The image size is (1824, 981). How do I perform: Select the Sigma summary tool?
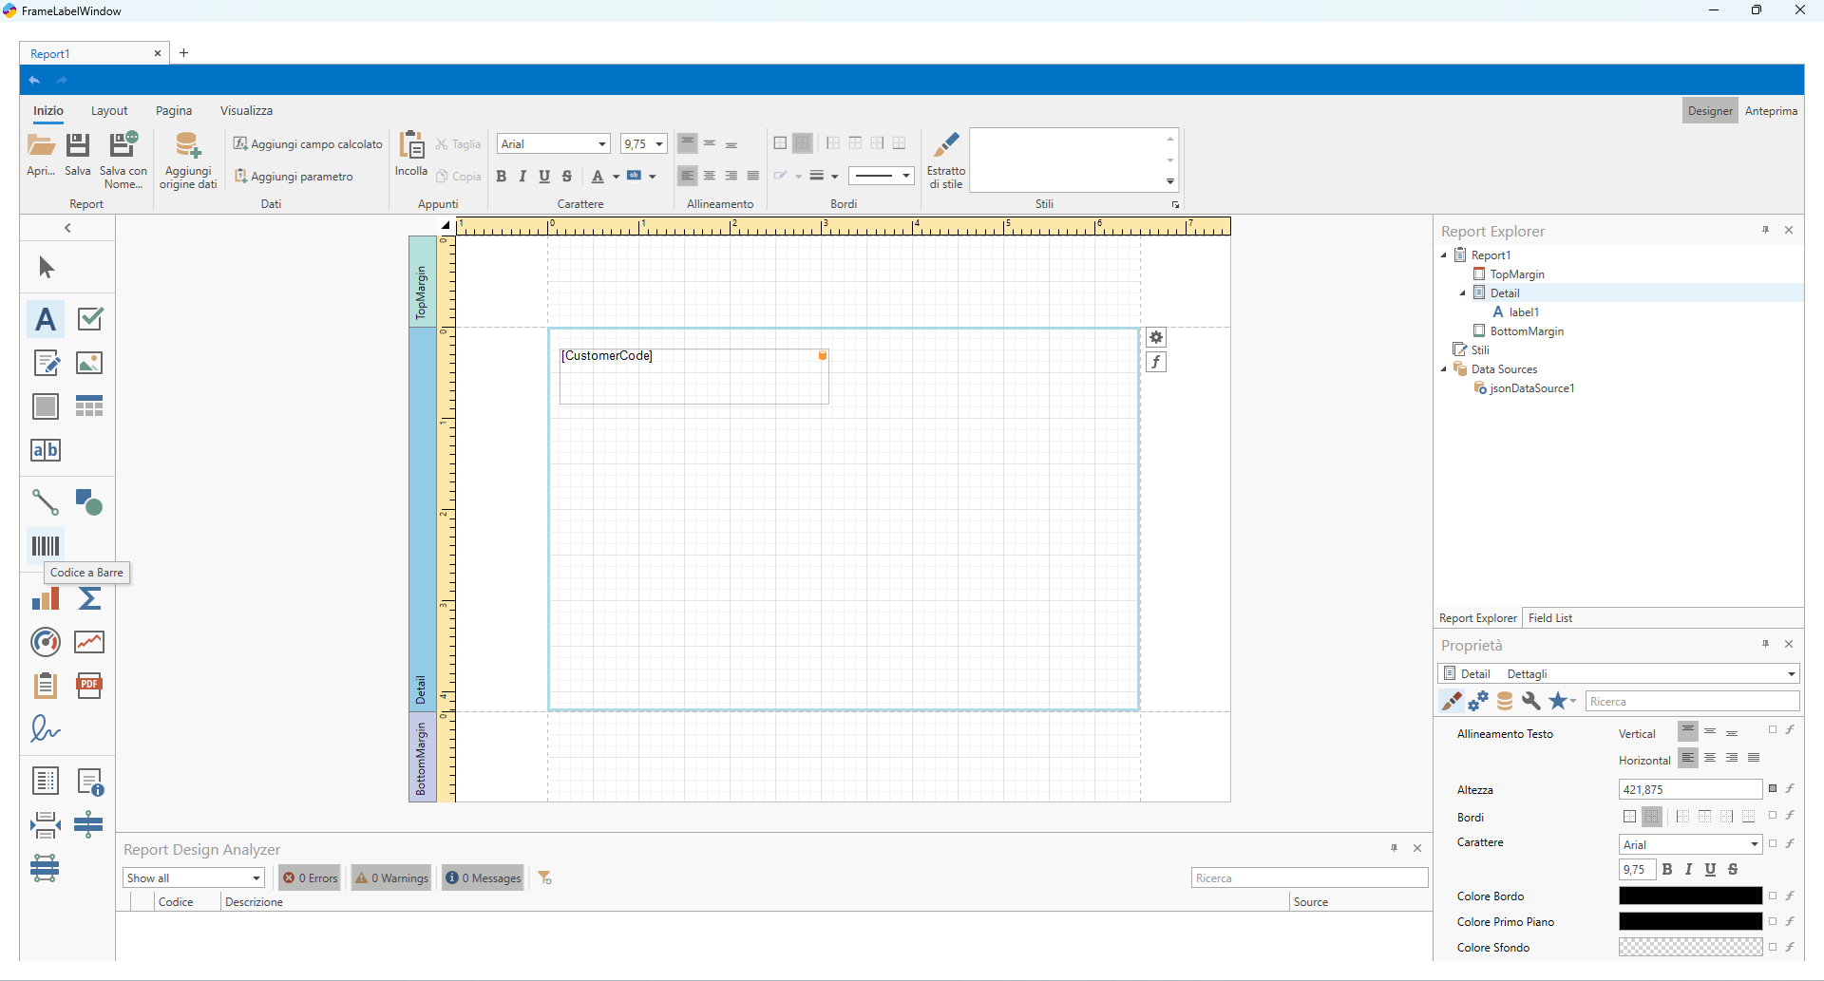pyautogui.click(x=89, y=598)
